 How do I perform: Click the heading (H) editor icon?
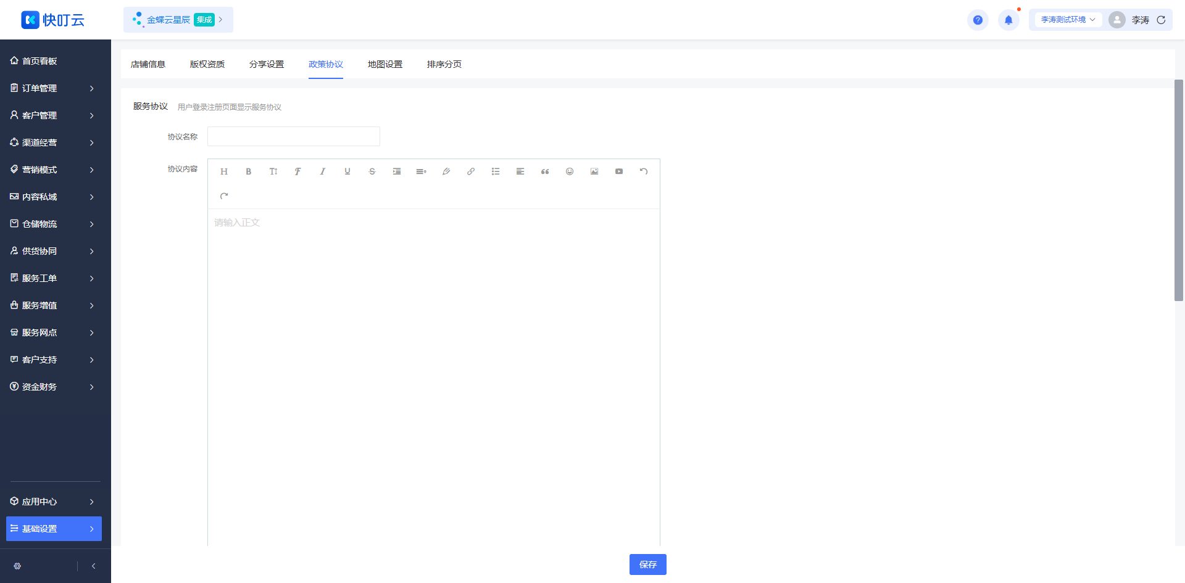tap(224, 172)
